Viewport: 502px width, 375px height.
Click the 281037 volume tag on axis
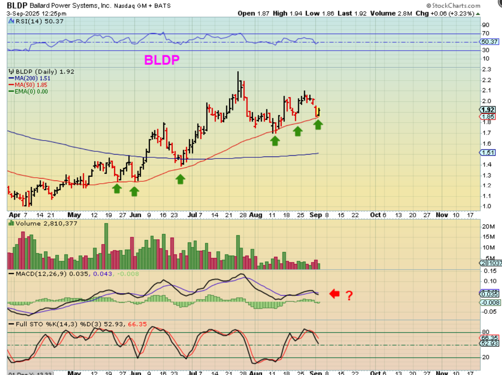(490, 263)
